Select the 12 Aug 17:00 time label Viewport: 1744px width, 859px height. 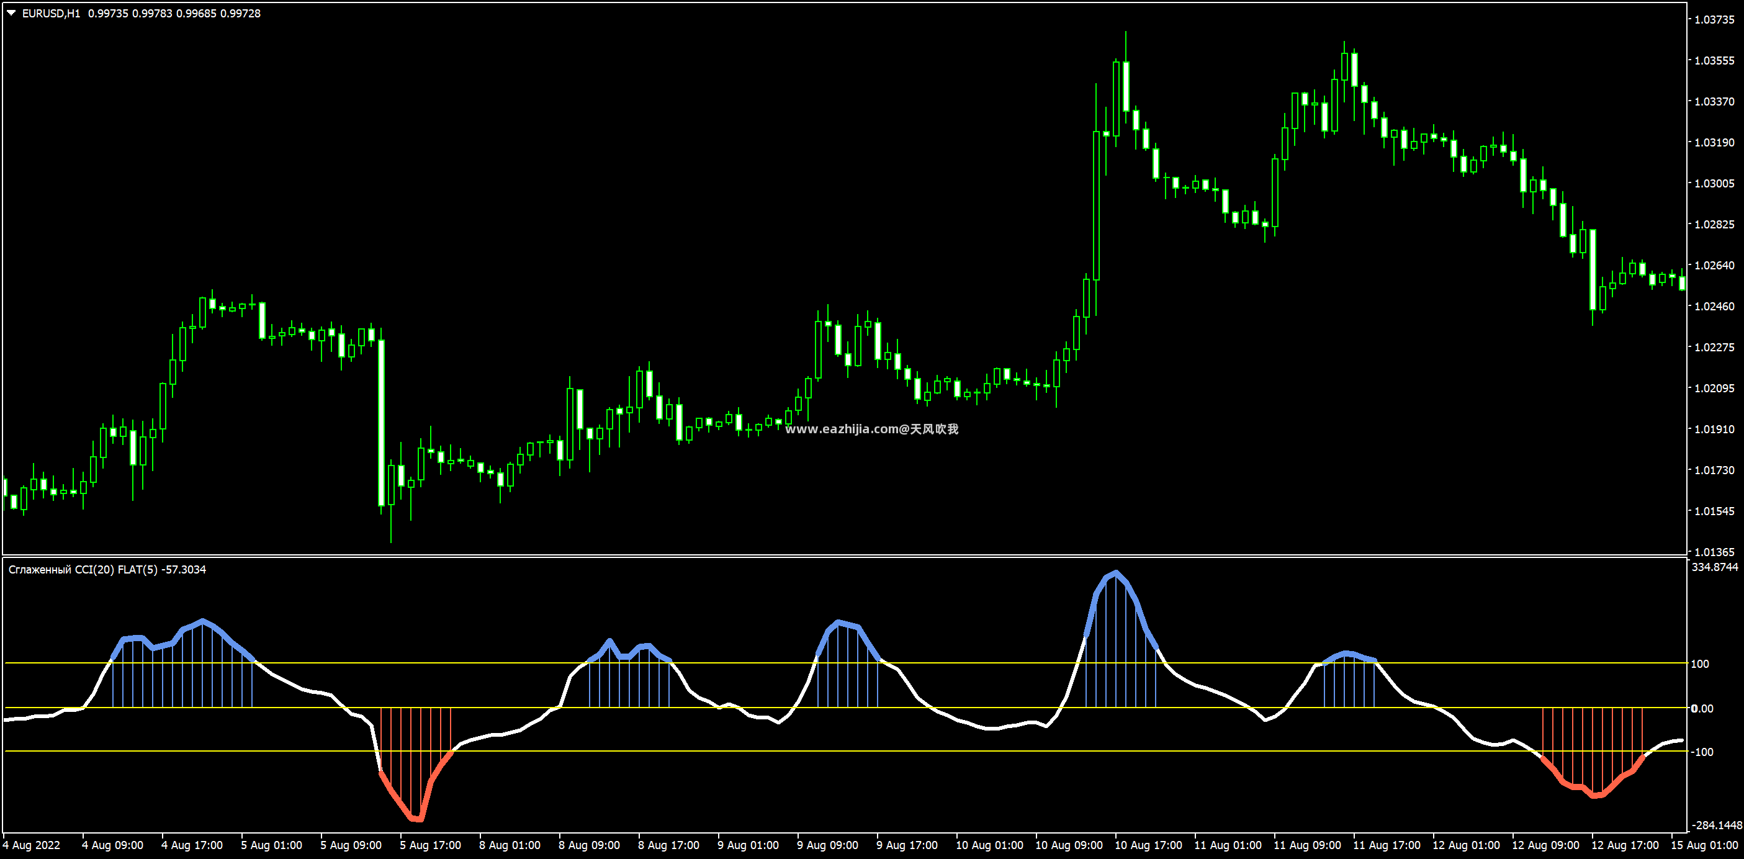(x=1625, y=845)
